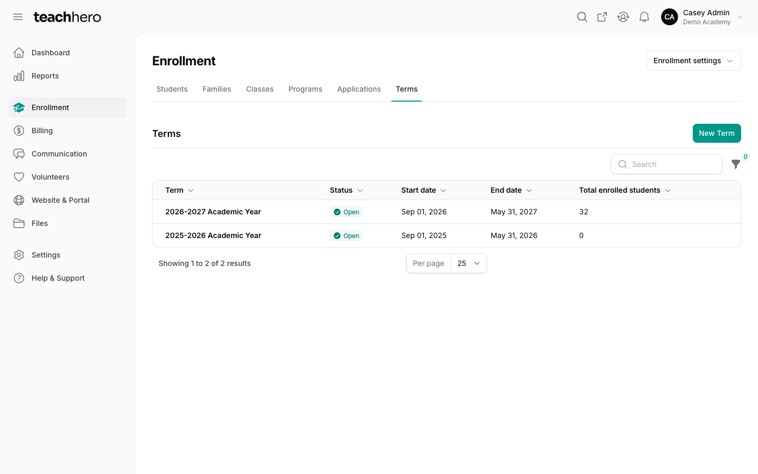Sort by Total enrolled students column
The image size is (758, 474).
point(625,190)
